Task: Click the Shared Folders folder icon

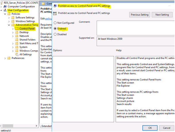Action: 17,40
